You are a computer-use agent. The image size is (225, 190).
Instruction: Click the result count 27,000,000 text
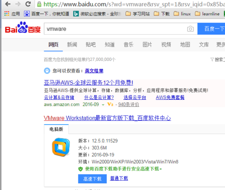pyautogui.click(x=80, y=60)
